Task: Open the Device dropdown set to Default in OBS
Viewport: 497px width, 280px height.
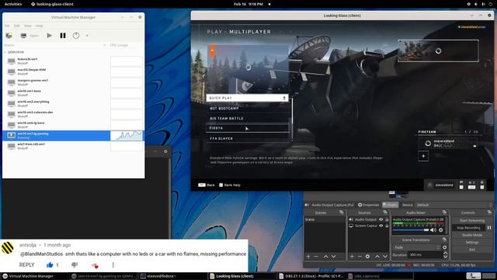Action: (454, 205)
